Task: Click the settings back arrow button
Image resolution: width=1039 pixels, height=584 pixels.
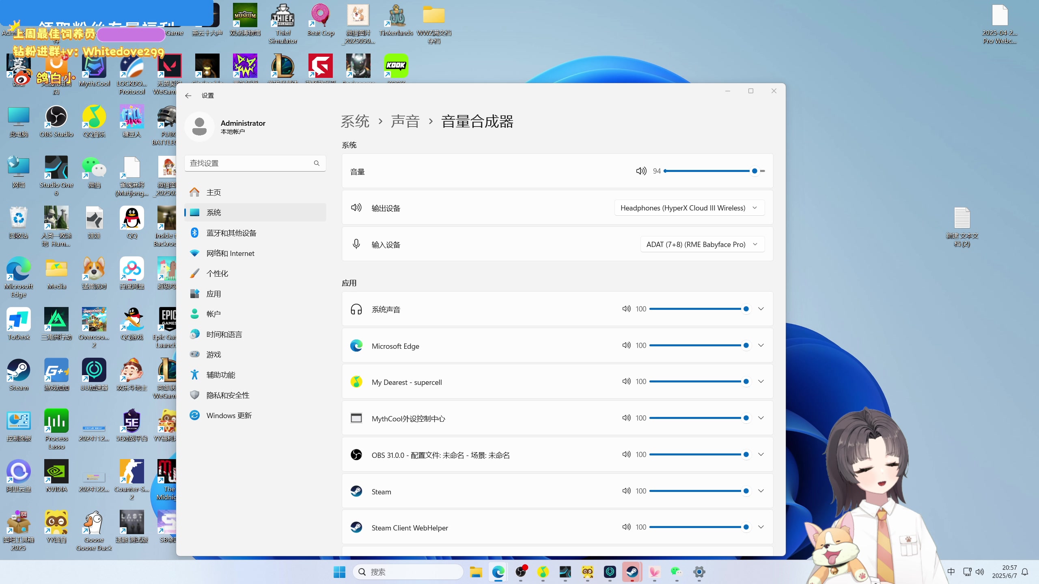Action: click(188, 96)
